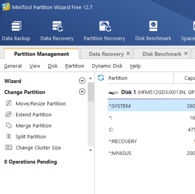195x194 pixels.
Task: Click the Disk 1 drive icon
Action: (113, 93)
